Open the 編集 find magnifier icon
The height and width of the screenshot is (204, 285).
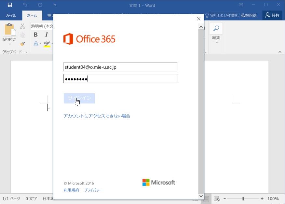coord(216,28)
